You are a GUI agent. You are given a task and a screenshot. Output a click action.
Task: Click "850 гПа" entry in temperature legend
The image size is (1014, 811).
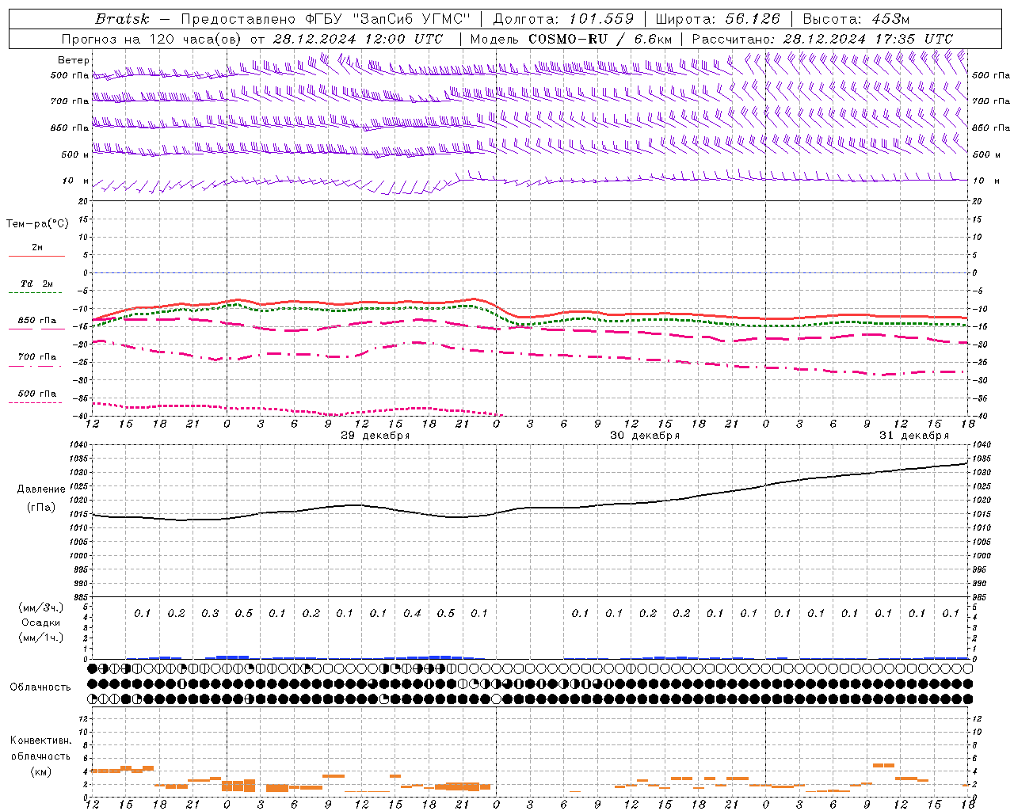pyautogui.click(x=36, y=321)
